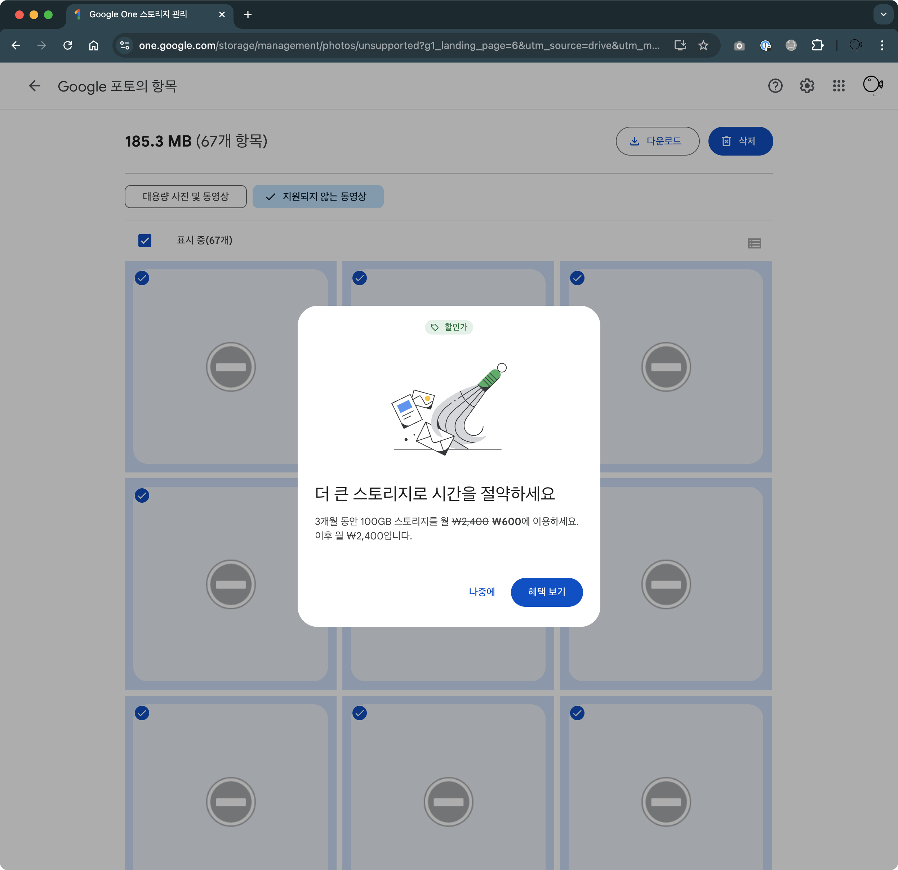898x870 pixels.
Task: Click the account profile avatar
Action: [x=872, y=85]
